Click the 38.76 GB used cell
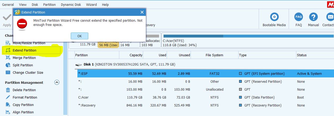 [x=159, y=97]
